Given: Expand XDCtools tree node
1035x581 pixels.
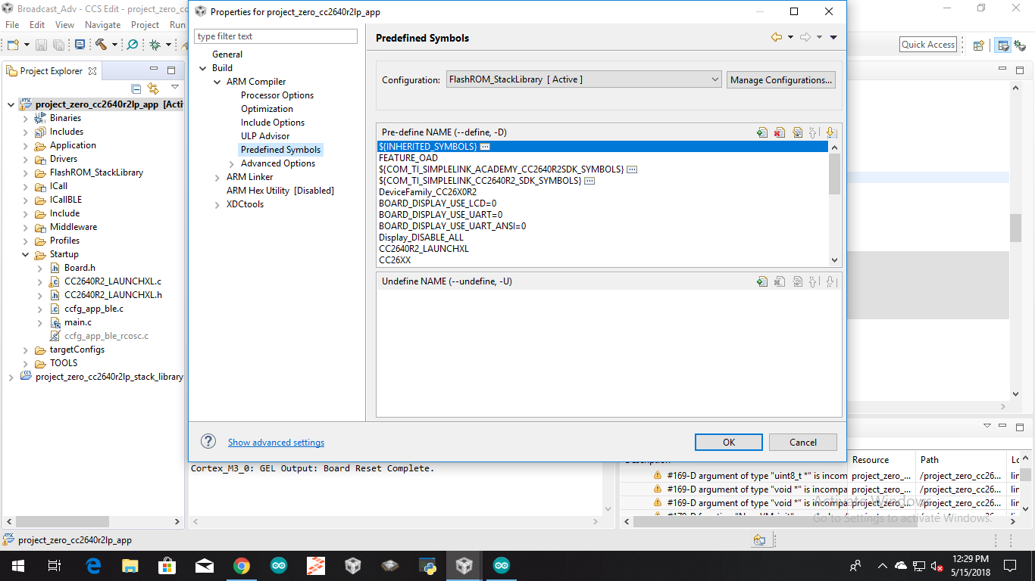Looking at the screenshot, I should pos(217,204).
